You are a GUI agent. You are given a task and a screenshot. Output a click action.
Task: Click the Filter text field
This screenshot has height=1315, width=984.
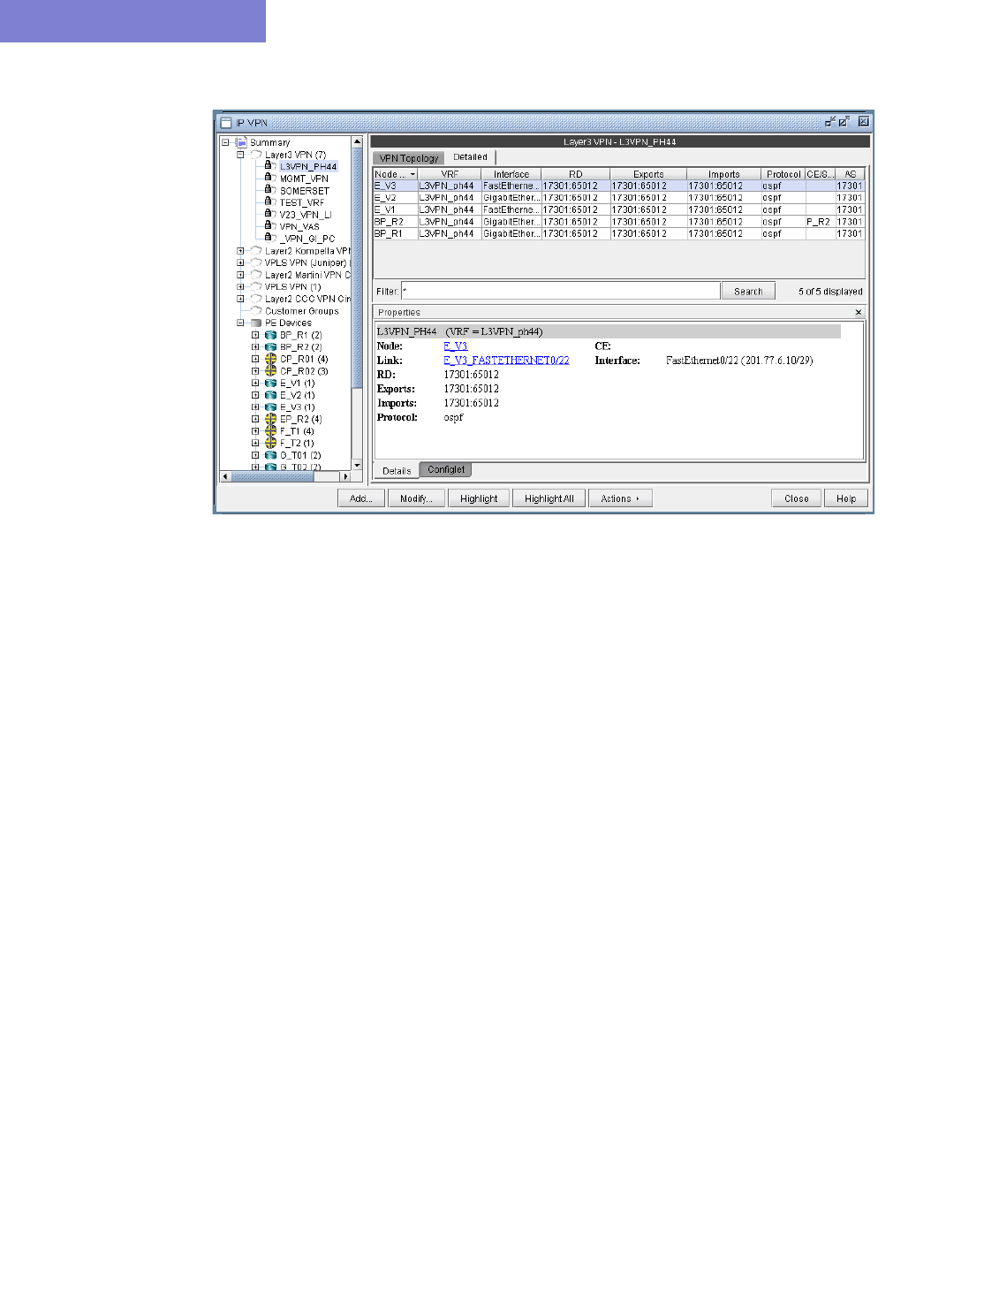tap(561, 291)
